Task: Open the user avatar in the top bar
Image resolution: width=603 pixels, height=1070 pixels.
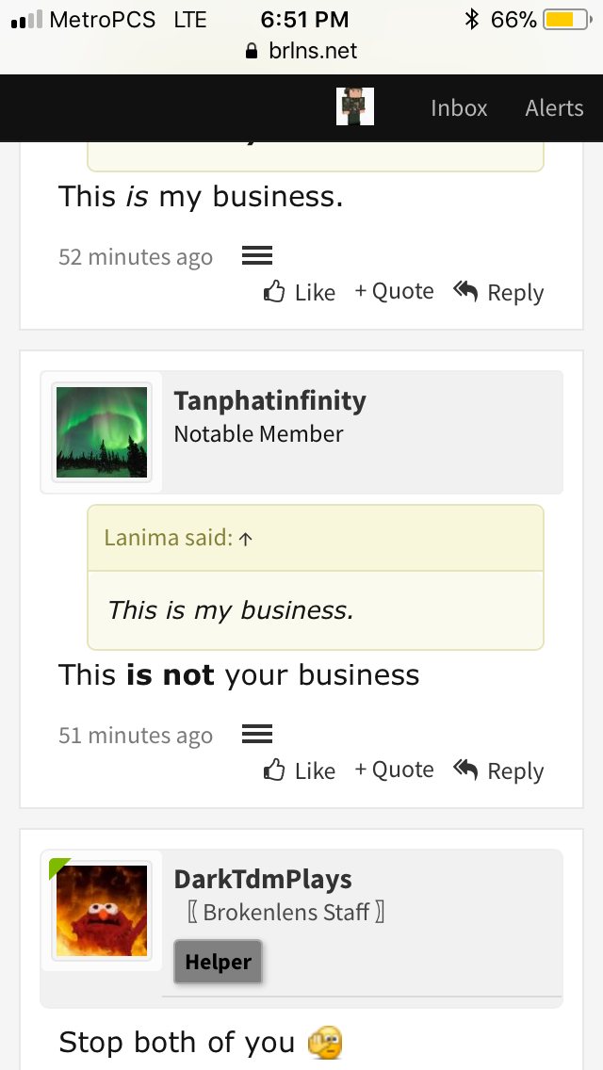Action: [355, 106]
